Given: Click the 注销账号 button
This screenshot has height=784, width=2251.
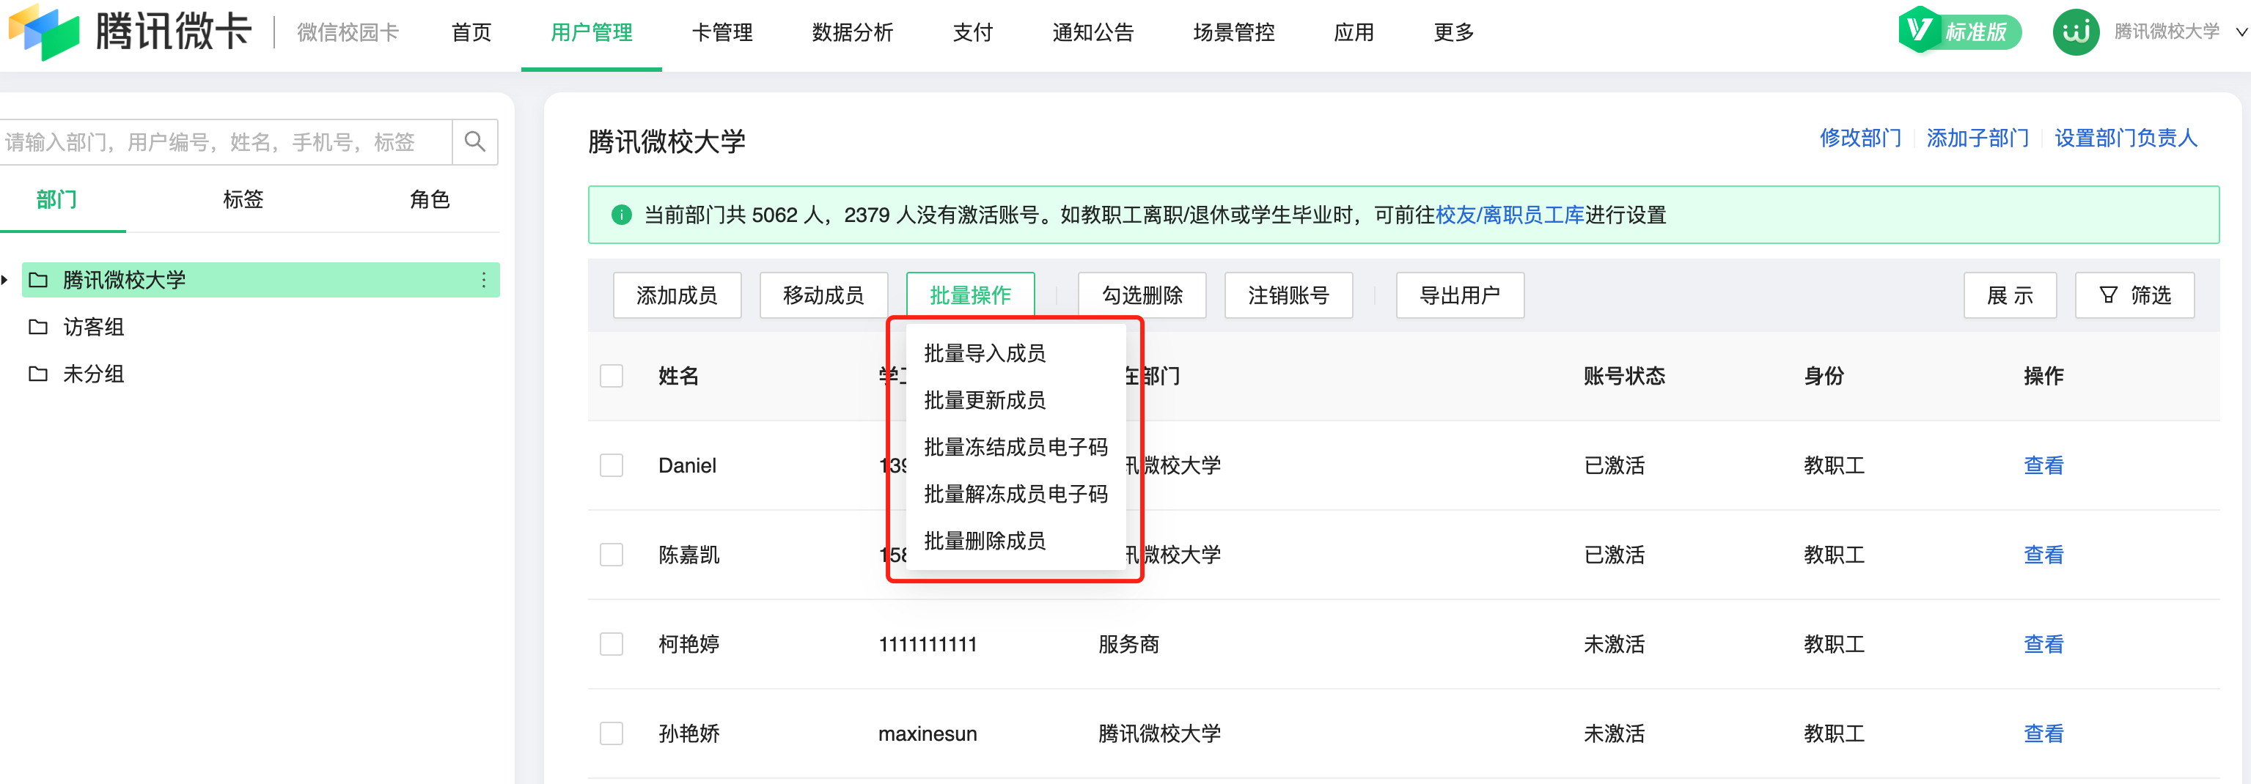Looking at the screenshot, I should pyautogui.click(x=1288, y=295).
